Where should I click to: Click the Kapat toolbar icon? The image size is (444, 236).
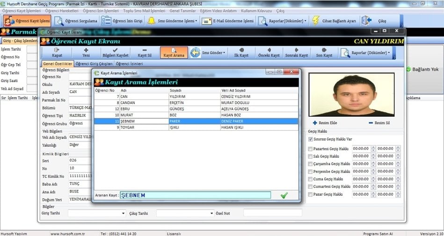click(56, 52)
